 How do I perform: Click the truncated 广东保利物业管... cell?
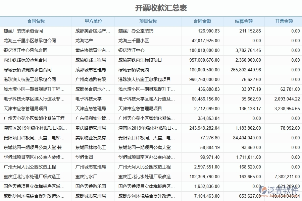93,118
